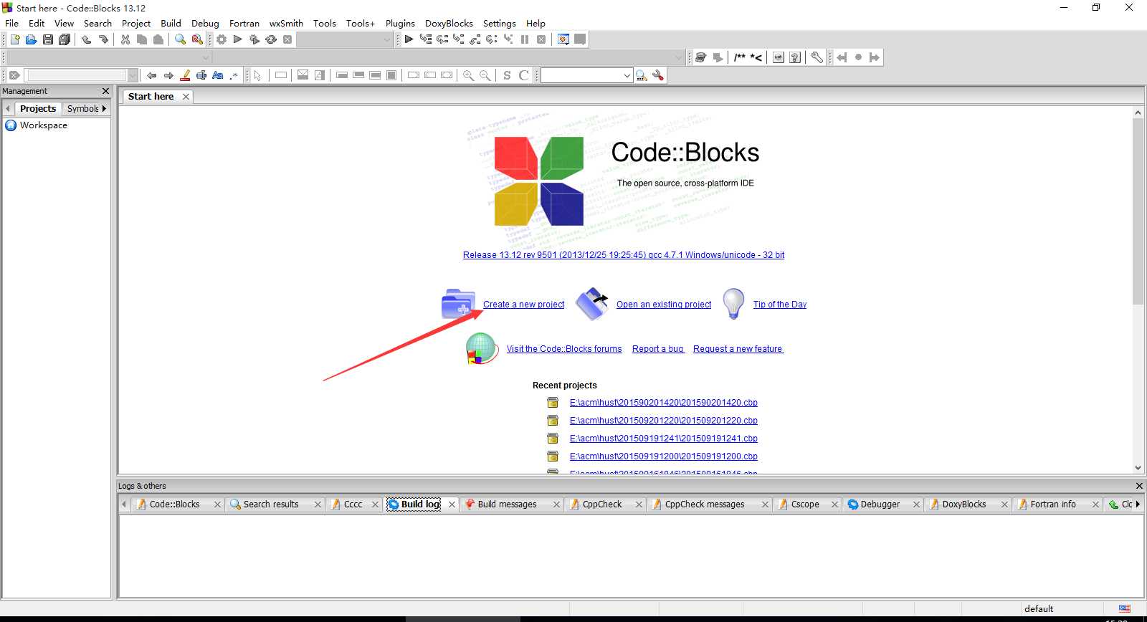Close the Start here tab
The width and height of the screenshot is (1147, 622).
pos(186,97)
